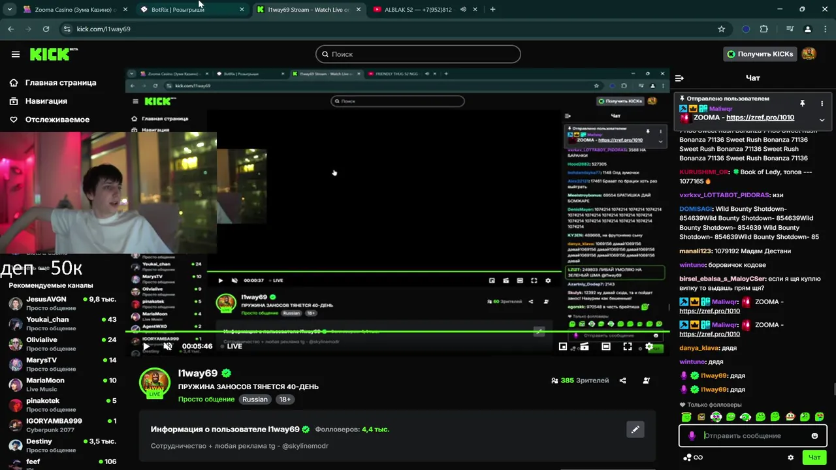Open Youkai_chan recommended channel

(x=63, y=324)
